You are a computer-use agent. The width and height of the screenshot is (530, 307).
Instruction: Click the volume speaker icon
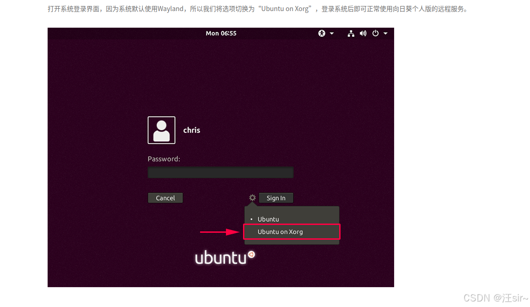click(x=363, y=33)
